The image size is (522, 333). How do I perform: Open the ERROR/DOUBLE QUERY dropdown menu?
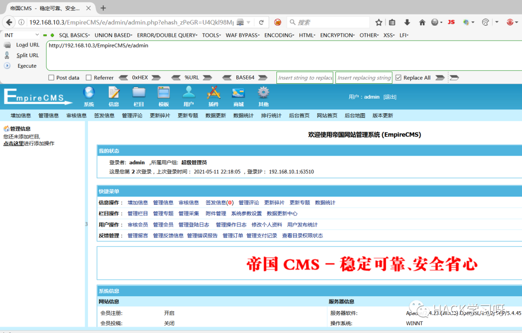(x=167, y=35)
